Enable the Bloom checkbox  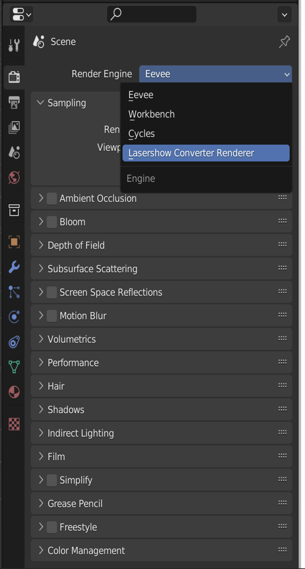[x=52, y=222]
